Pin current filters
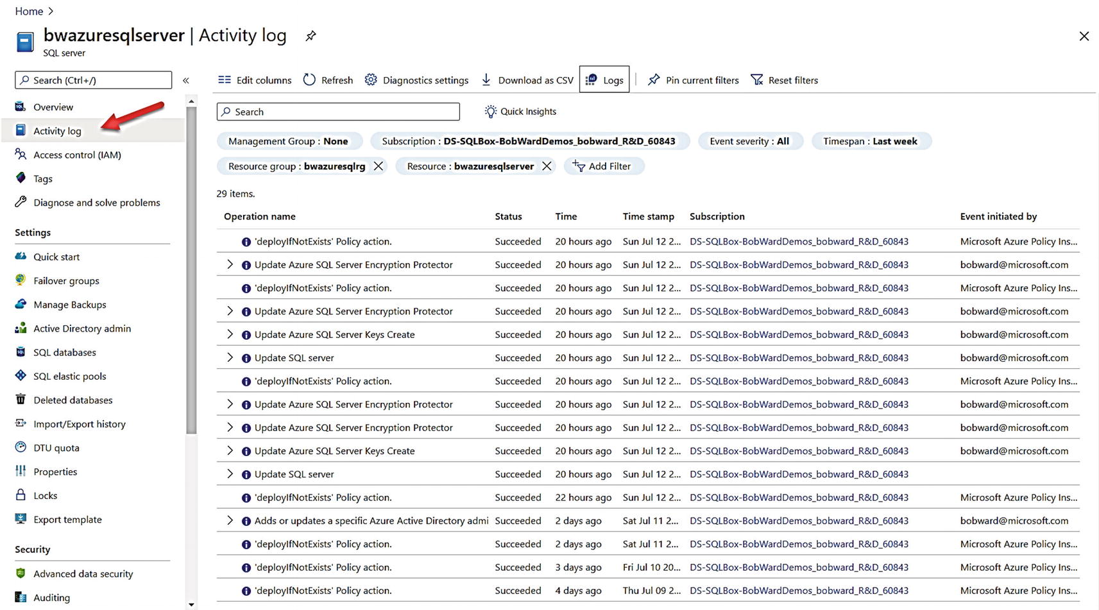1099x610 pixels. coord(694,80)
